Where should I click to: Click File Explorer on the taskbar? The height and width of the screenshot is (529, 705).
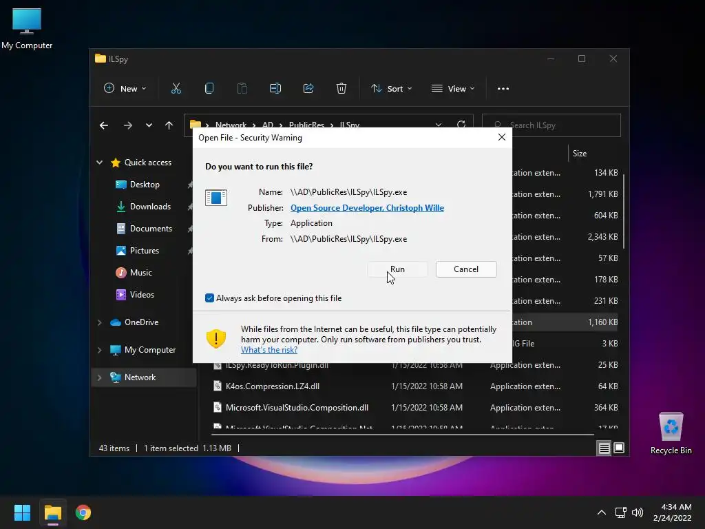pyautogui.click(x=52, y=512)
